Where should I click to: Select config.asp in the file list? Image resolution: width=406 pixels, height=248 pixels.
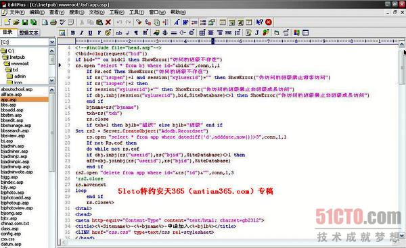(11, 234)
